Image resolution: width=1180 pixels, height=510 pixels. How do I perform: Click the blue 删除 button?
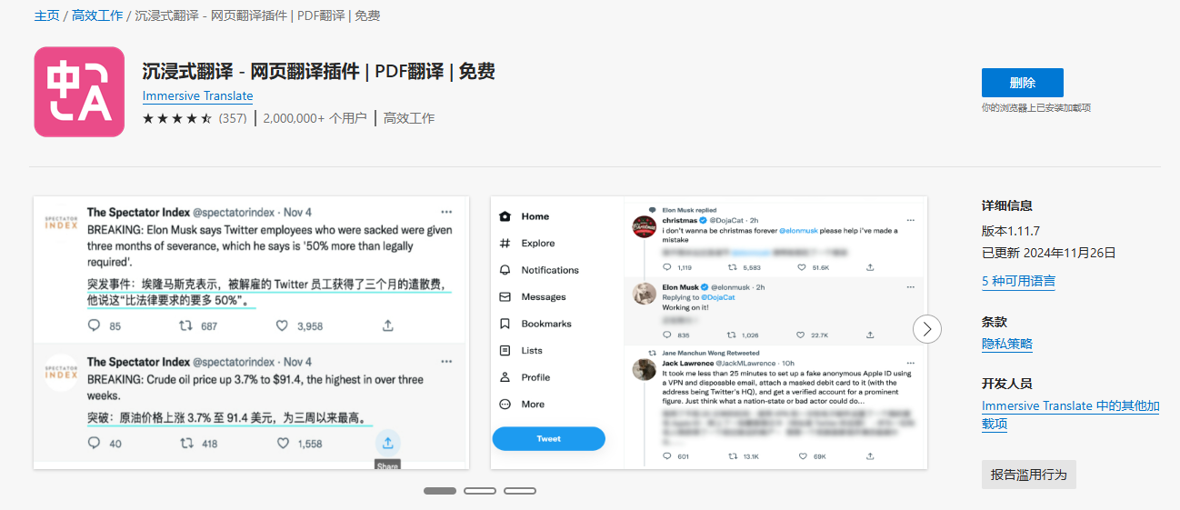pyautogui.click(x=1022, y=83)
